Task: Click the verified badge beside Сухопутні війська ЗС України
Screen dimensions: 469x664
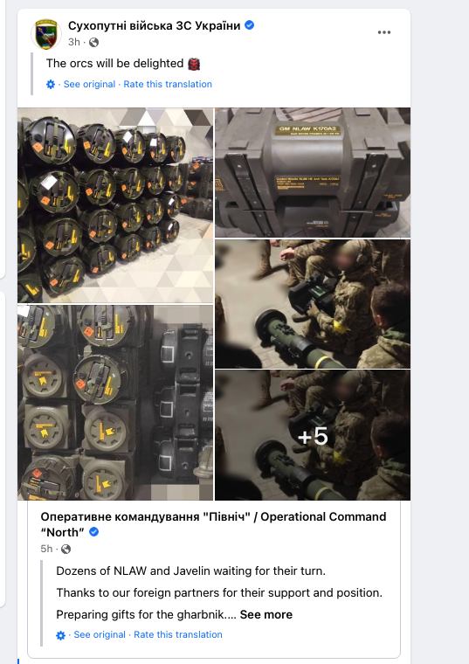Action: pyautogui.click(x=250, y=25)
